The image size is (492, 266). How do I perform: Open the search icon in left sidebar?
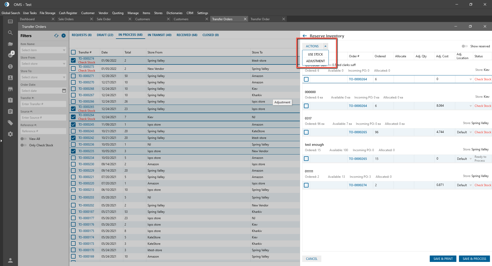10,33
